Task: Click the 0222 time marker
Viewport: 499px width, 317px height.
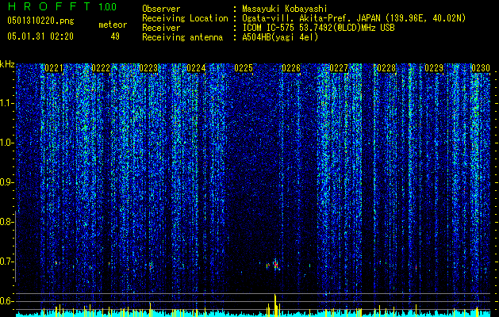Action: 101,68
